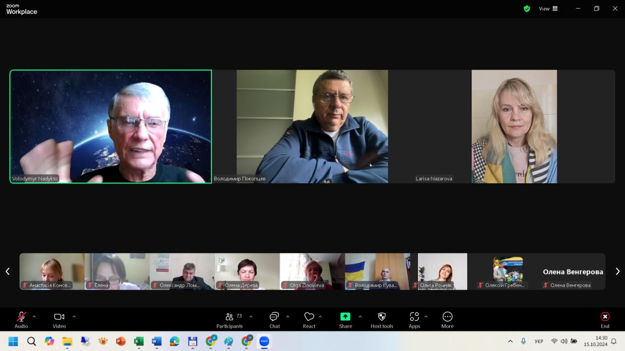Open the Chrome profile H taskbar icon
This screenshot has width=625, height=351.
coord(246,341)
